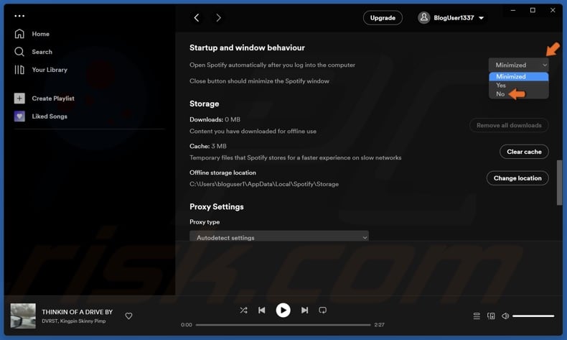Viewport: 567px width, 340px height.
Task: Select Minimized option in list
Action: coord(518,76)
